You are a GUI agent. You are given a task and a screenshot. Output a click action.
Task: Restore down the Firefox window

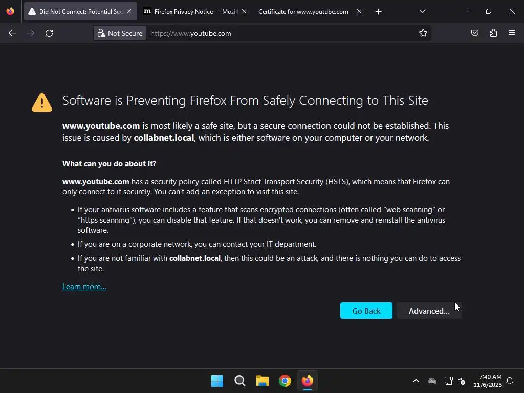pyautogui.click(x=488, y=11)
